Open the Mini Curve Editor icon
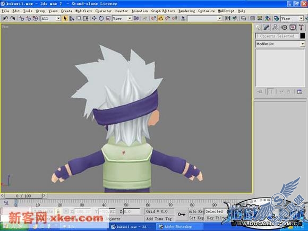This screenshot has height=231, width=308. click(x=6, y=203)
